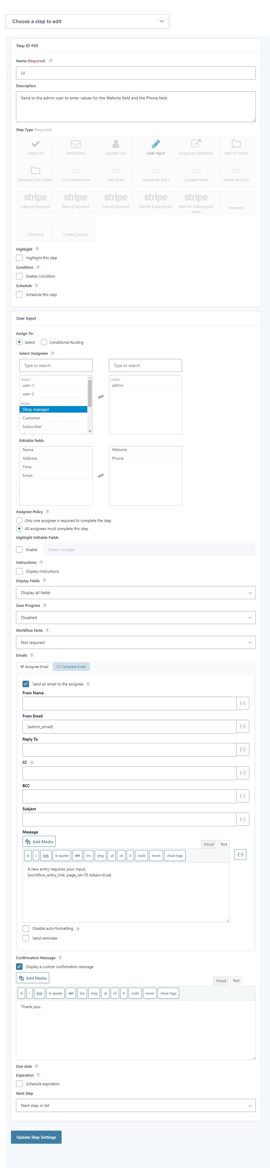Click Add Media above the email message
Image resolution: width=270 pixels, height=1168 pixels.
[39, 841]
